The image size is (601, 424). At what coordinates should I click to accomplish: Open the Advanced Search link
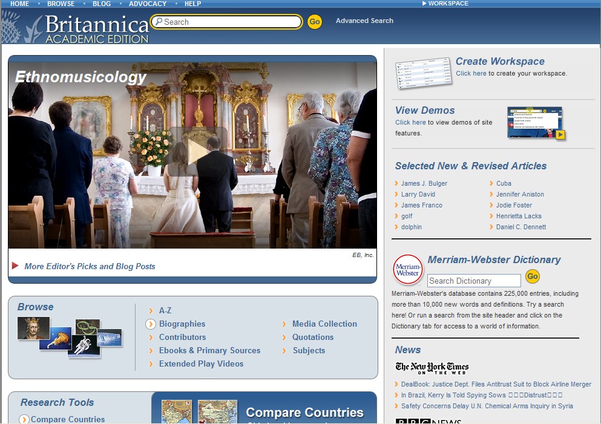tap(364, 21)
